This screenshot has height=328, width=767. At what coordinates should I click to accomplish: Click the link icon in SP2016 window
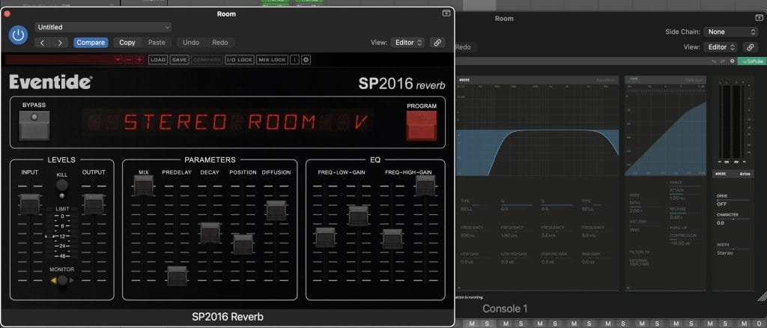click(437, 43)
